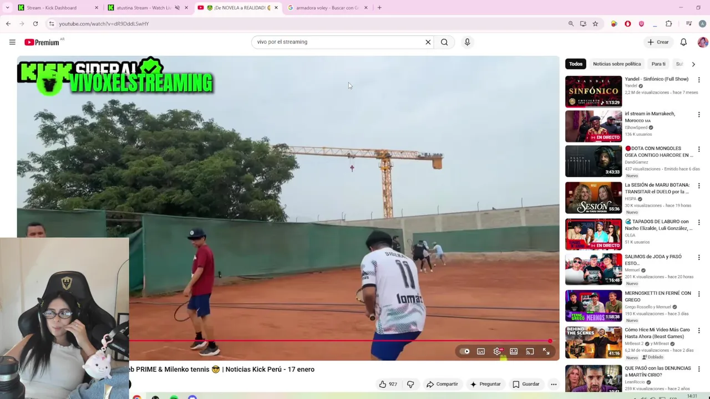Open options for Yandel Sinfónico video
The width and height of the screenshot is (710, 399).
pos(699,80)
